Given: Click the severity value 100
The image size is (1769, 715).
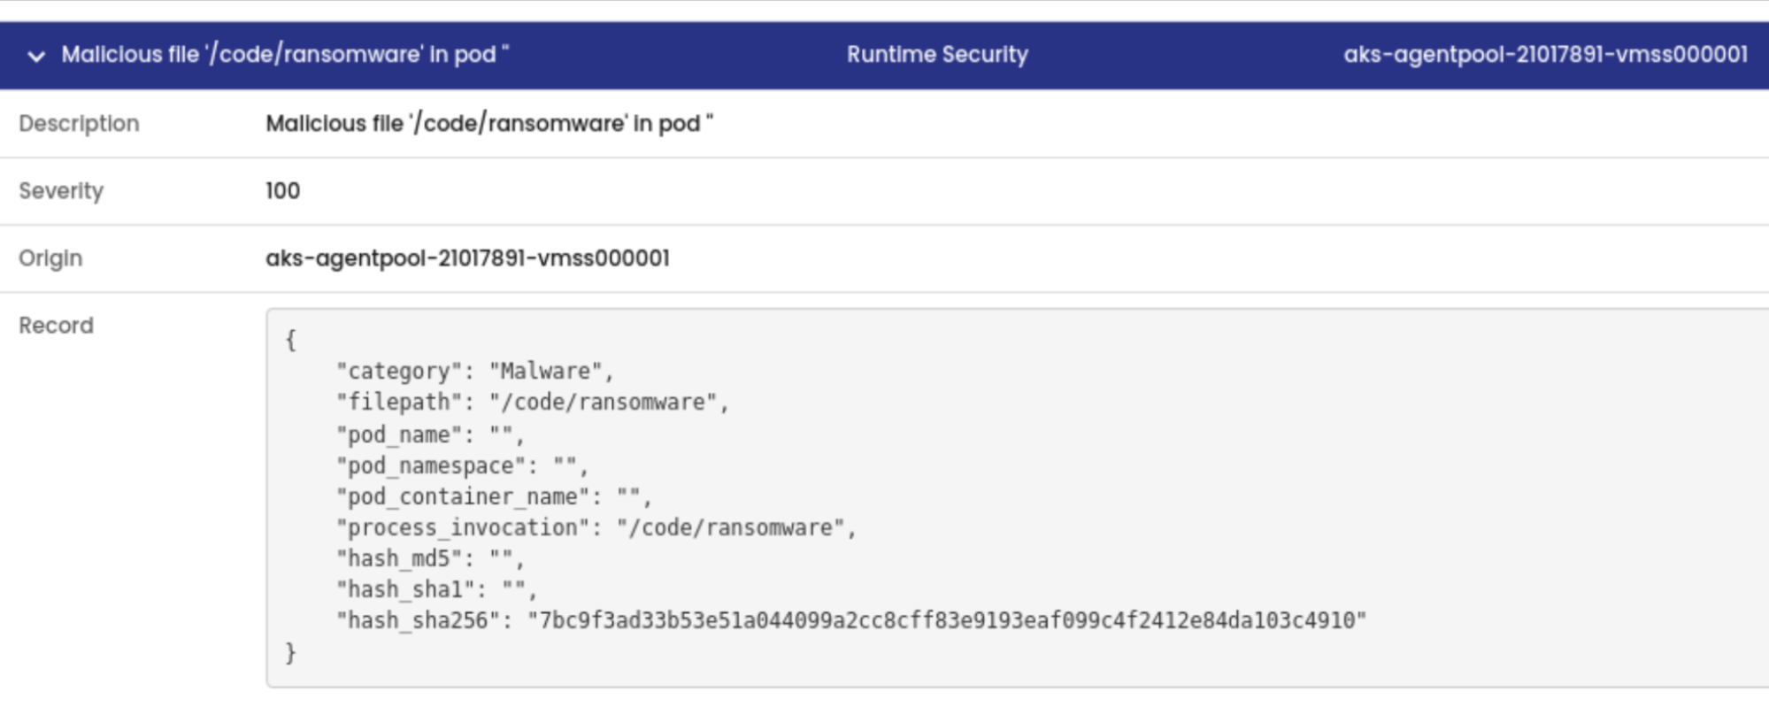Looking at the screenshot, I should [282, 191].
